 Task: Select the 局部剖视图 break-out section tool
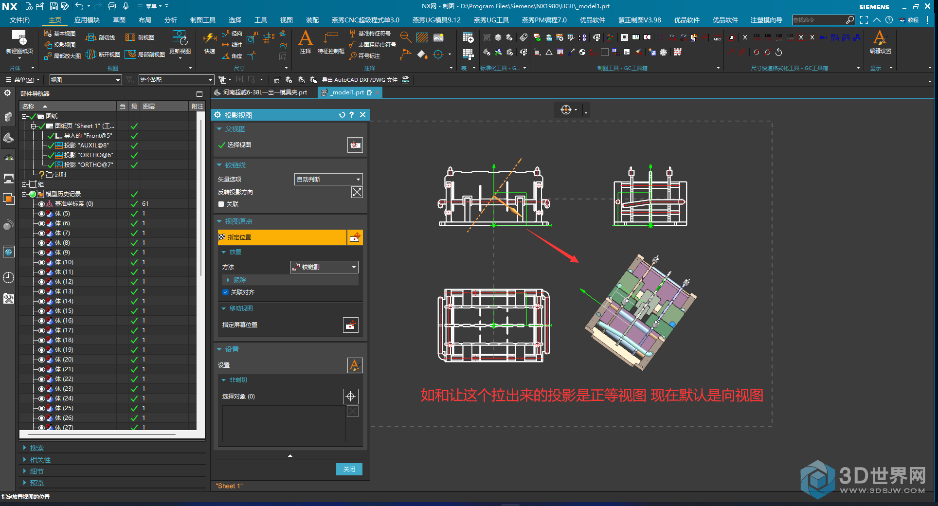(x=145, y=54)
